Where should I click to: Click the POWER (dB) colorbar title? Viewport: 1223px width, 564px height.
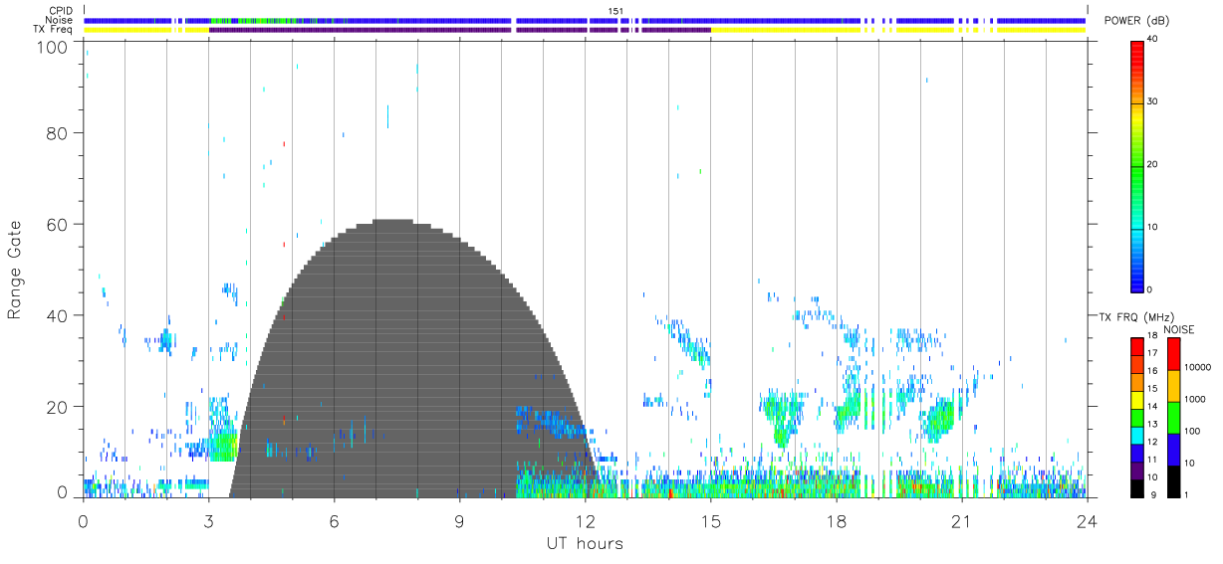click(x=1138, y=21)
